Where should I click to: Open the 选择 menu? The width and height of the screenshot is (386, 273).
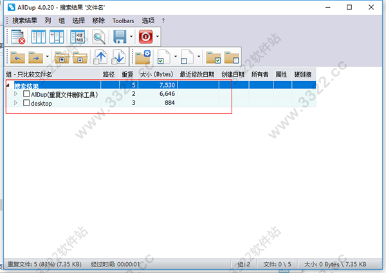[x=78, y=21]
